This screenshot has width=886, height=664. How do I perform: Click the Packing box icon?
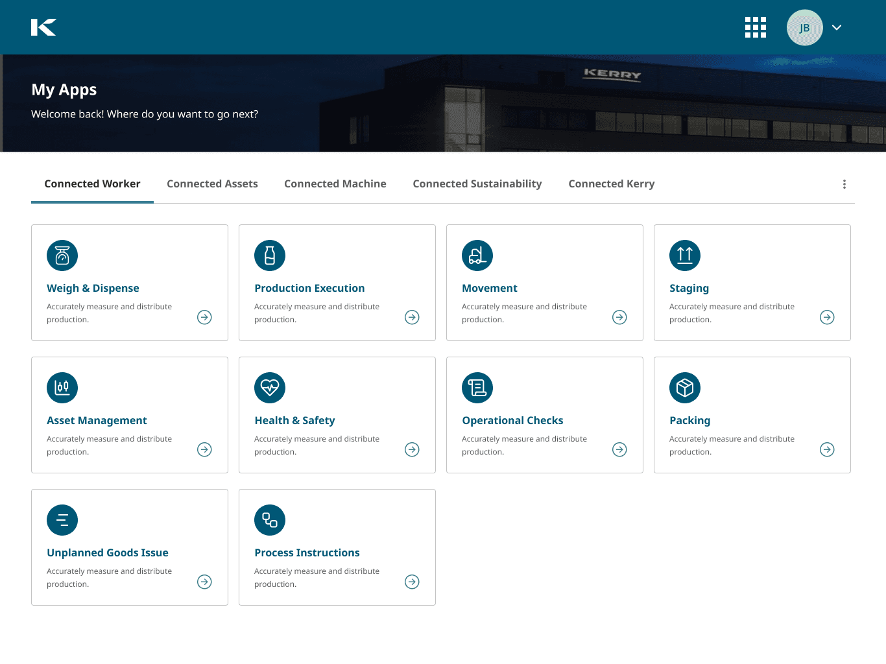(x=685, y=388)
